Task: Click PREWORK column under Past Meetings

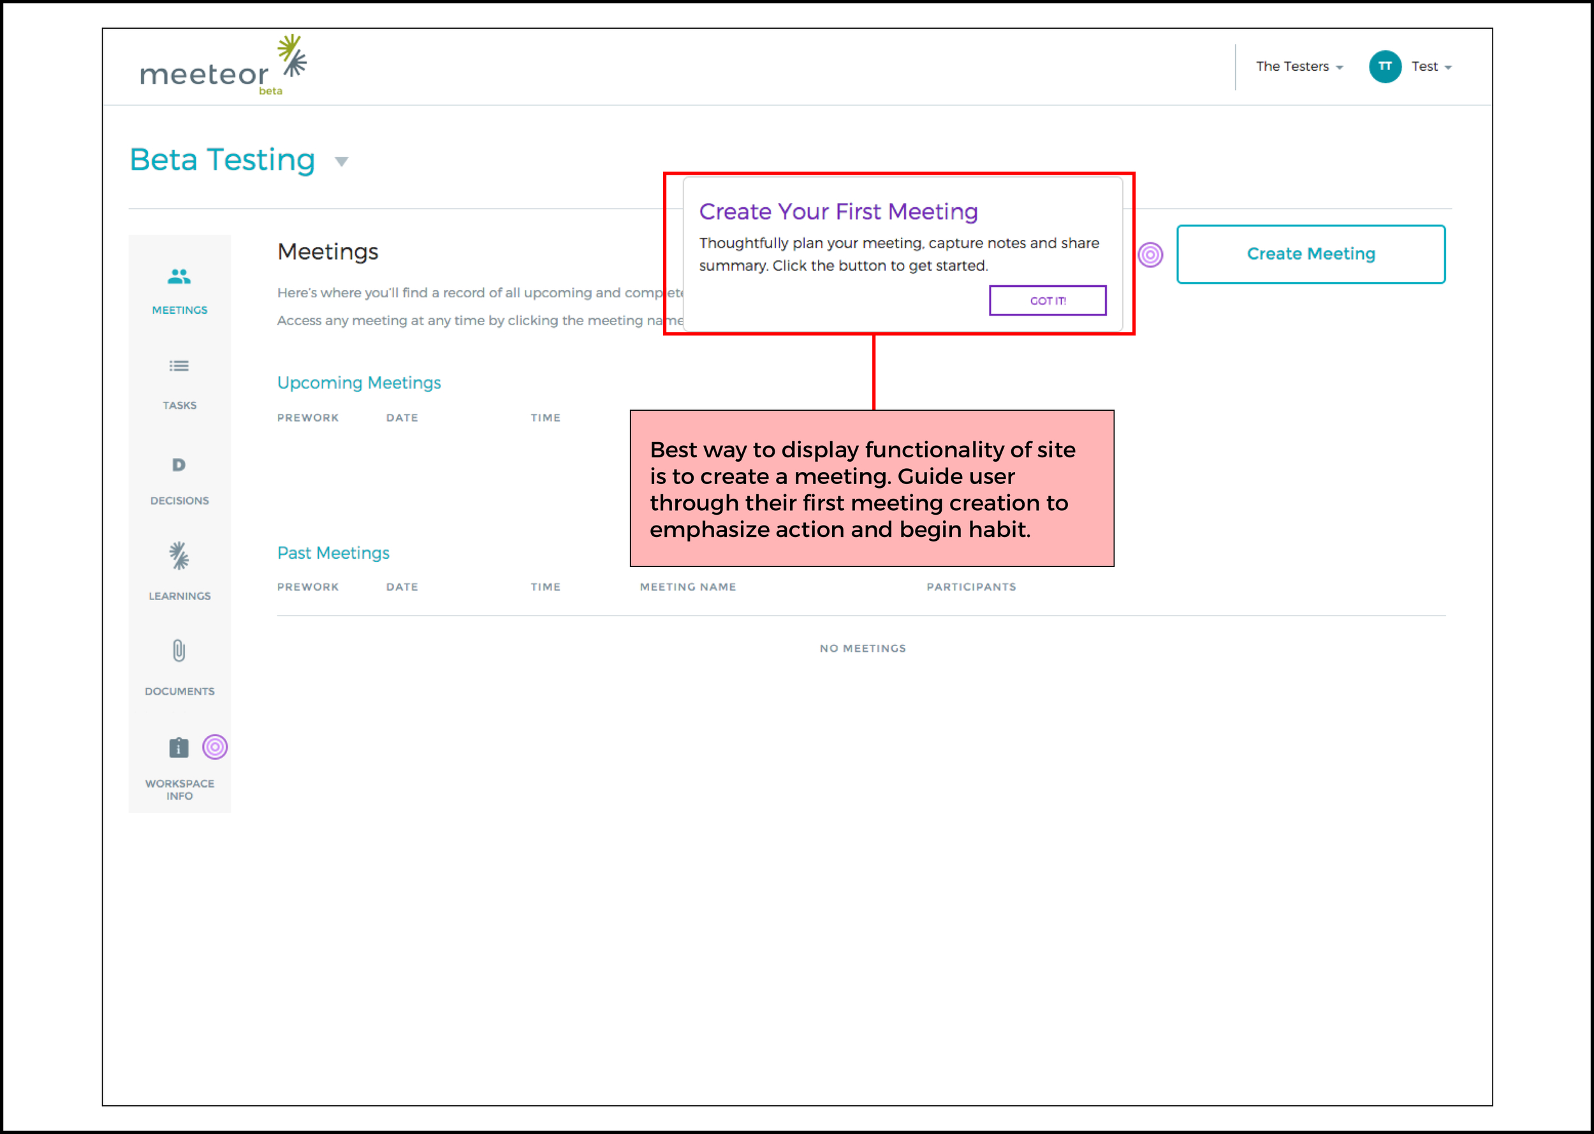Action: click(308, 587)
